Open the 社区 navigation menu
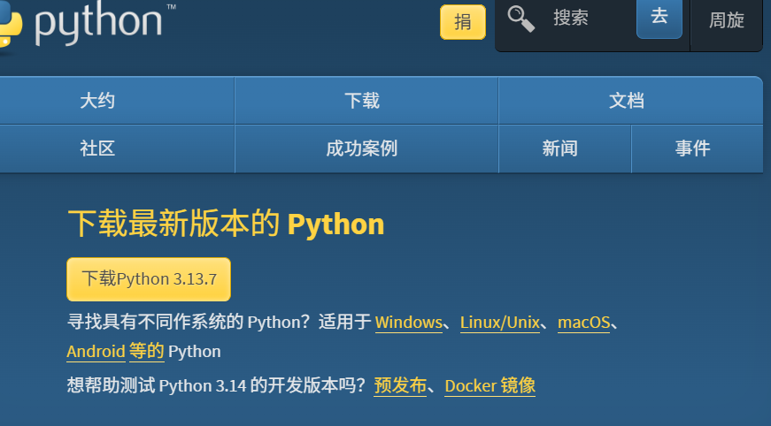 pos(97,148)
